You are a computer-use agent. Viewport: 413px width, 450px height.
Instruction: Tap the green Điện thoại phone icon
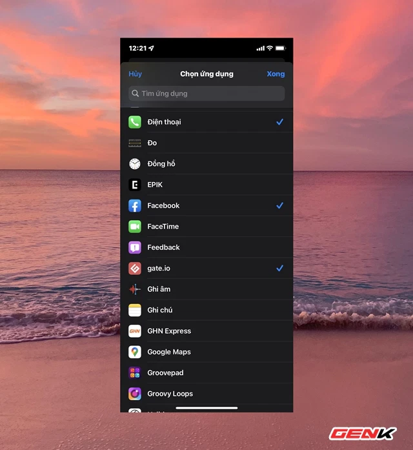(x=134, y=122)
